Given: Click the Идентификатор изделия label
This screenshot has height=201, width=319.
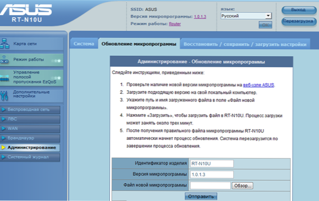Looking at the screenshot, I should (161, 163).
